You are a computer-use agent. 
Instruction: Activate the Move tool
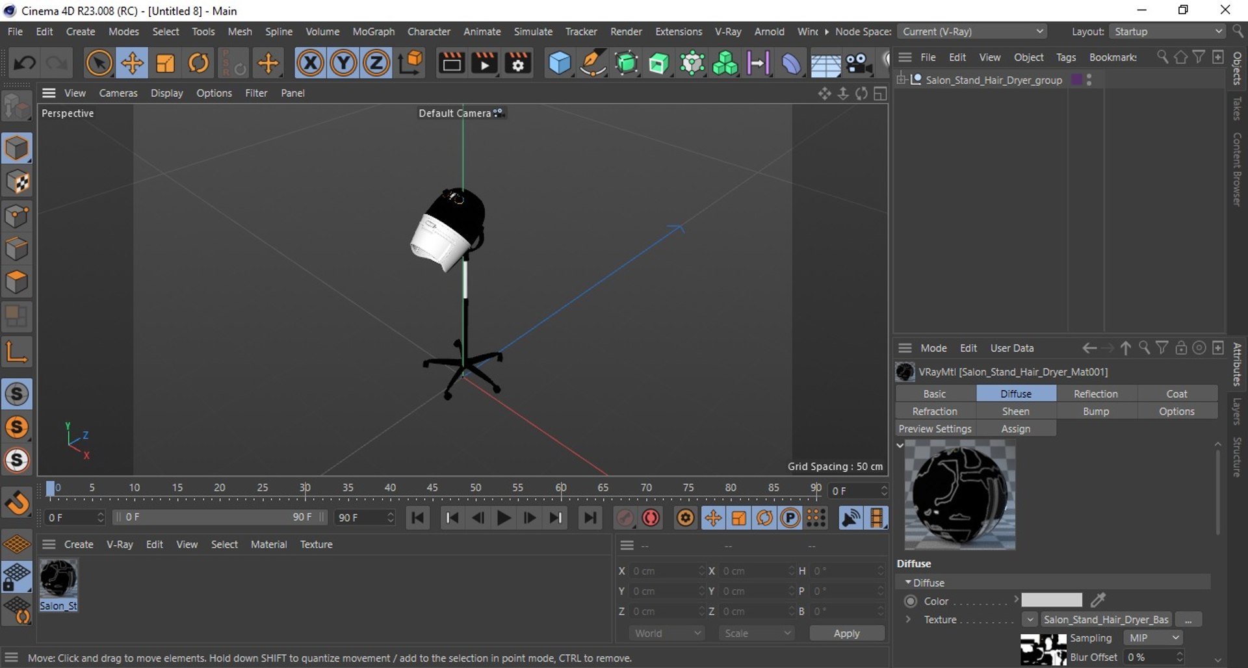132,64
